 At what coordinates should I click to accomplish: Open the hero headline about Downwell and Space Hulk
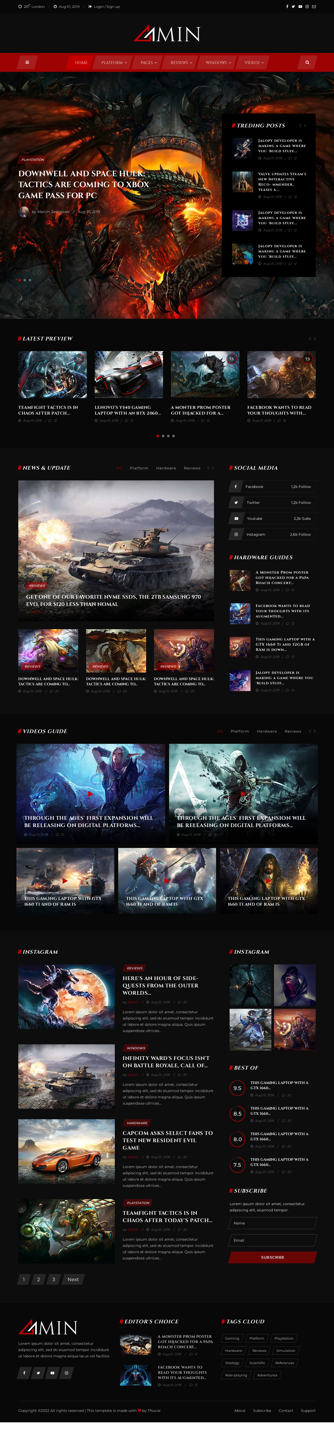(x=84, y=185)
